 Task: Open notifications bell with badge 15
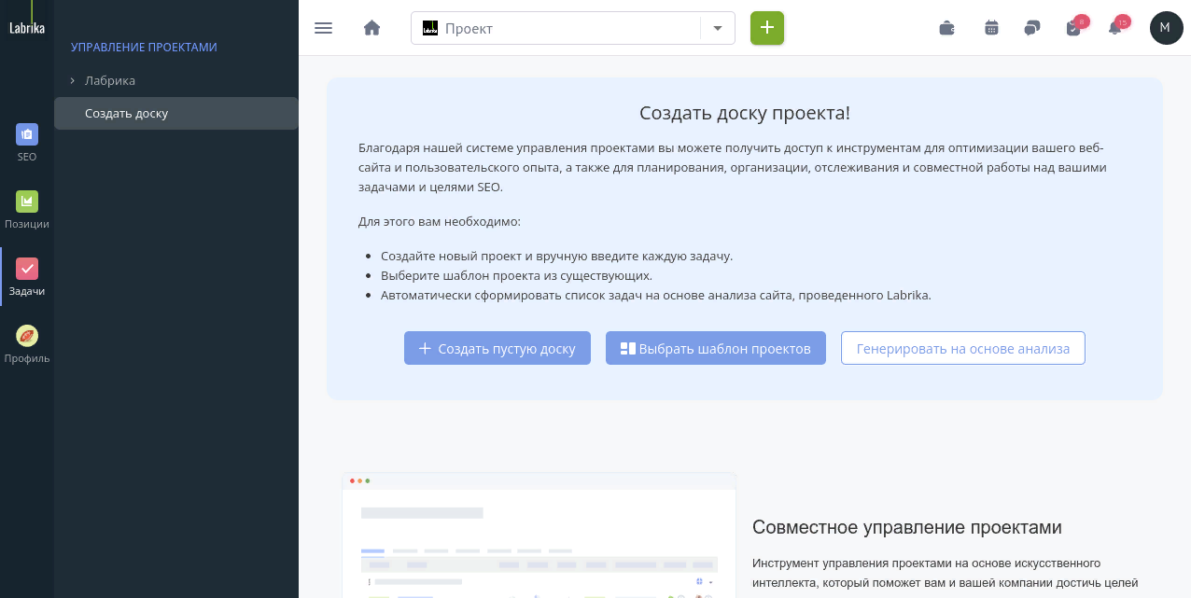point(1116,27)
